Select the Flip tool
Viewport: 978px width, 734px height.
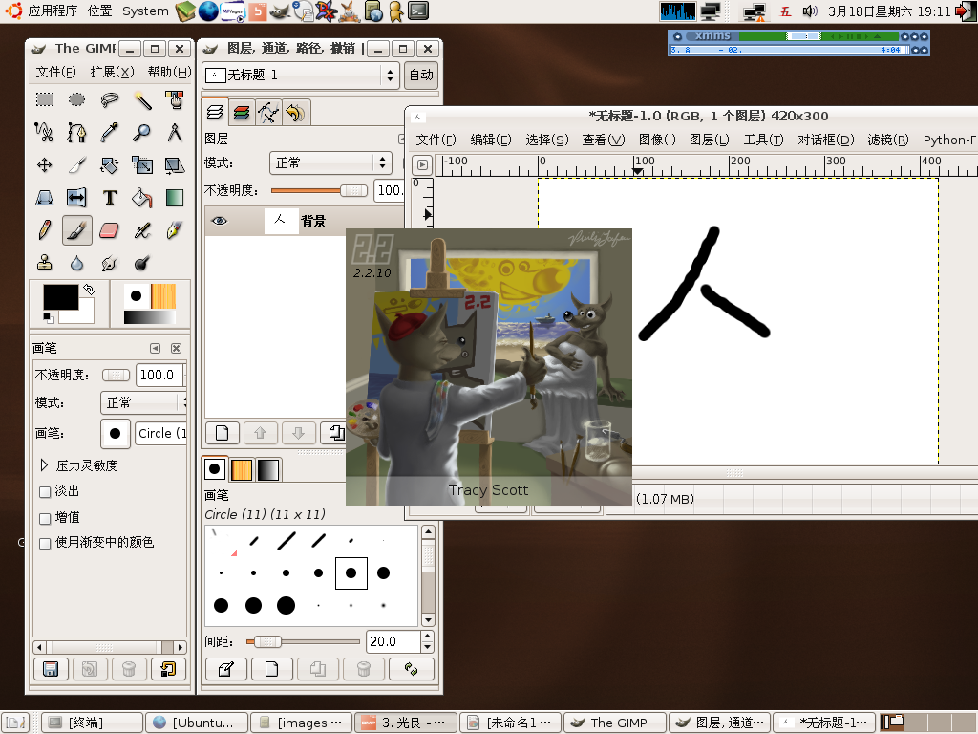[76, 198]
